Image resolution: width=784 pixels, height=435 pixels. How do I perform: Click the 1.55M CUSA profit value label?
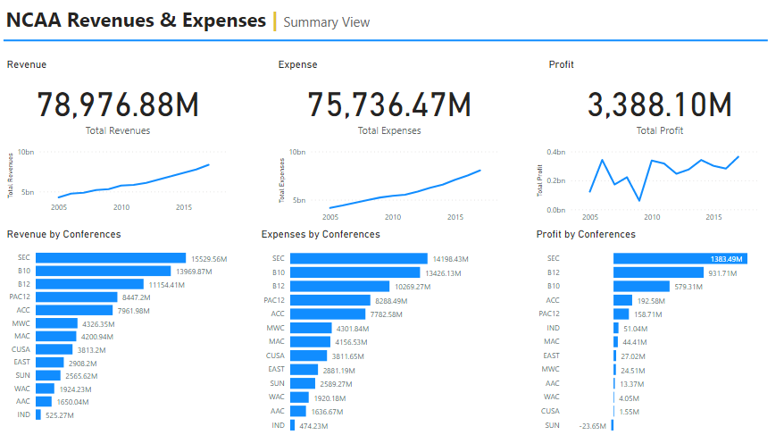[629, 412]
